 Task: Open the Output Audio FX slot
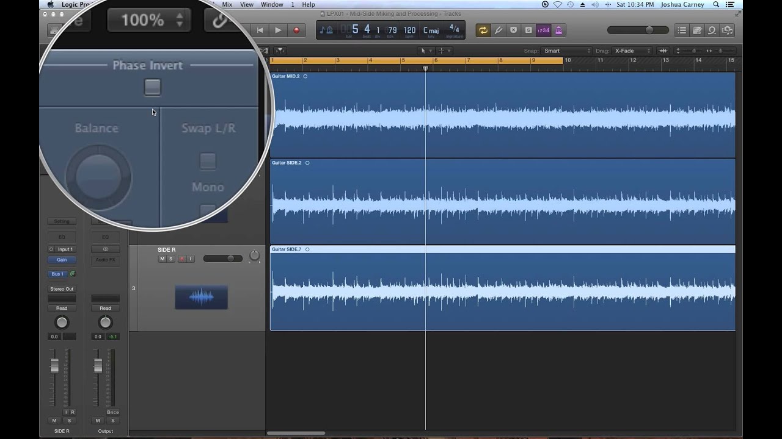(105, 260)
